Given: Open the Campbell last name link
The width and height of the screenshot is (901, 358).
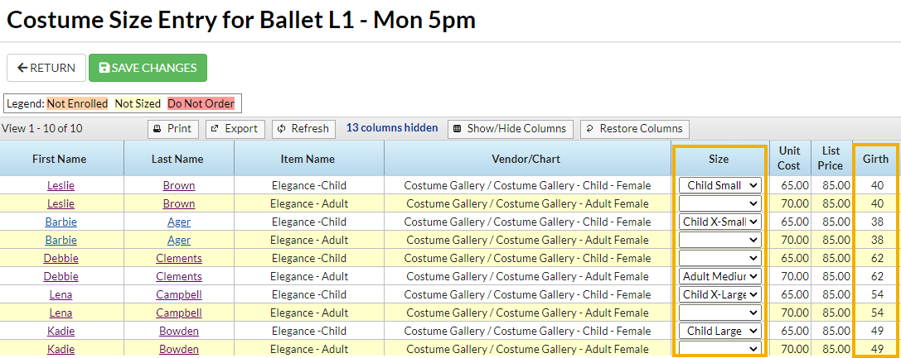Looking at the screenshot, I should click(x=179, y=294).
